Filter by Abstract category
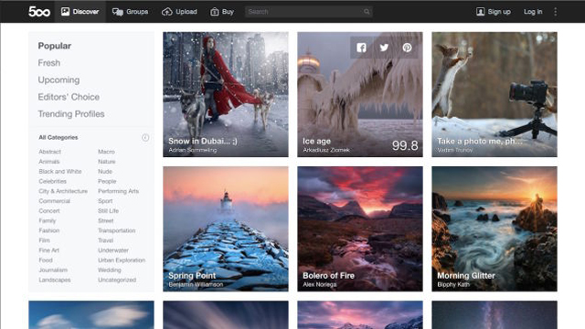585x329 pixels. click(49, 152)
